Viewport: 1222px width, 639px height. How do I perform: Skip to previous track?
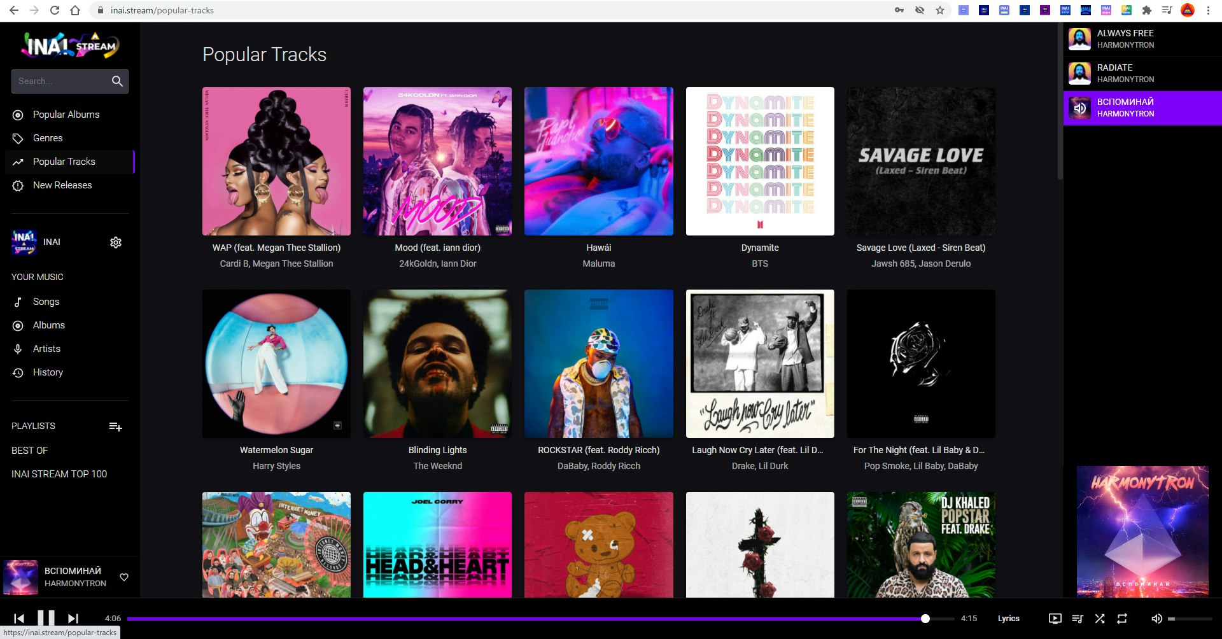point(19,618)
